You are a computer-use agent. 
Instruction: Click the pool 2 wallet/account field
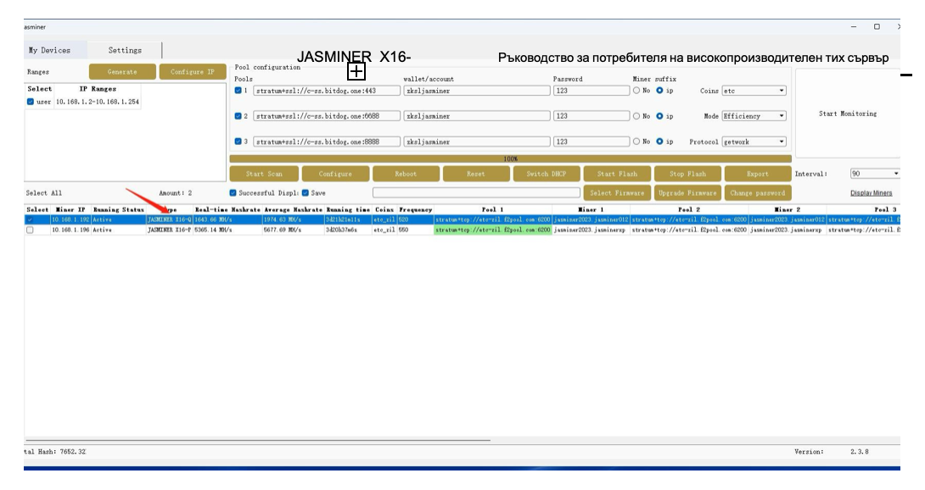pos(477,116)
